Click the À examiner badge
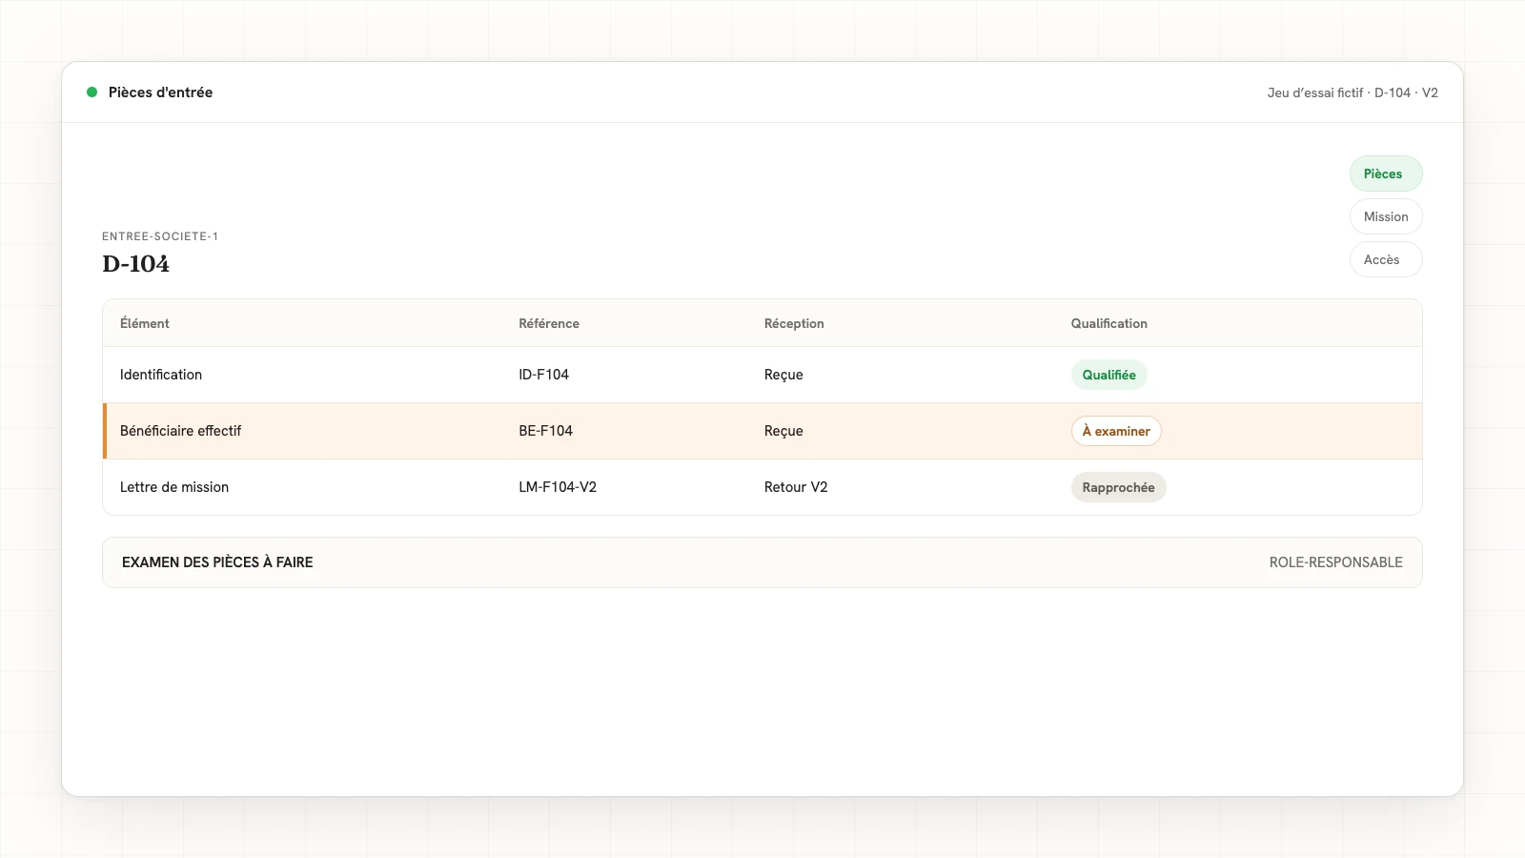1525x858 pixels. [1116, 431]
